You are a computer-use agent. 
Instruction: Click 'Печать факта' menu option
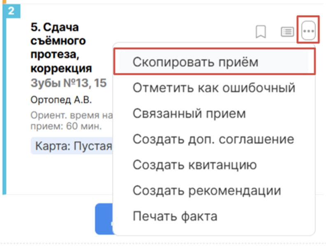point(175,216)
